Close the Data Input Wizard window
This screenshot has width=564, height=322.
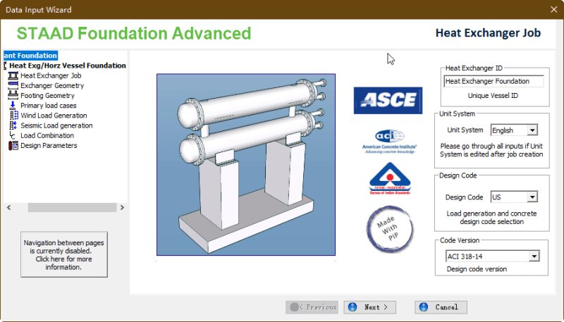point(554,9)
